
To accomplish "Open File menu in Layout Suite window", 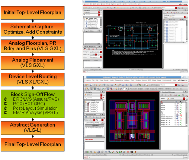I will tap(93, 80).
